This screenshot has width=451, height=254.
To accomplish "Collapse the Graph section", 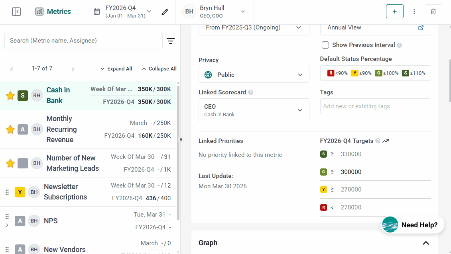I will (426, 243).
